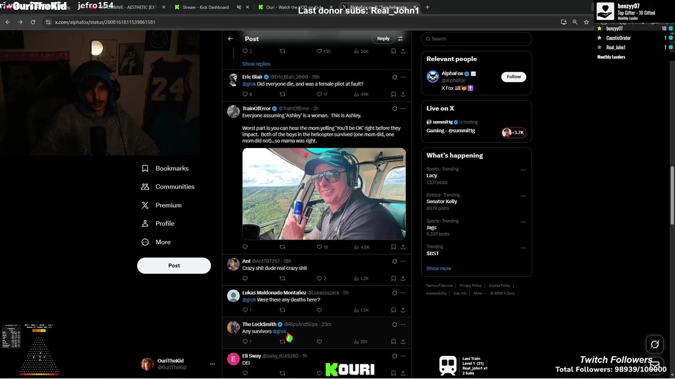This screenshot has height=379, width=675.
Task: Reply to Eric Blair's post
Action: click(247, 94)
